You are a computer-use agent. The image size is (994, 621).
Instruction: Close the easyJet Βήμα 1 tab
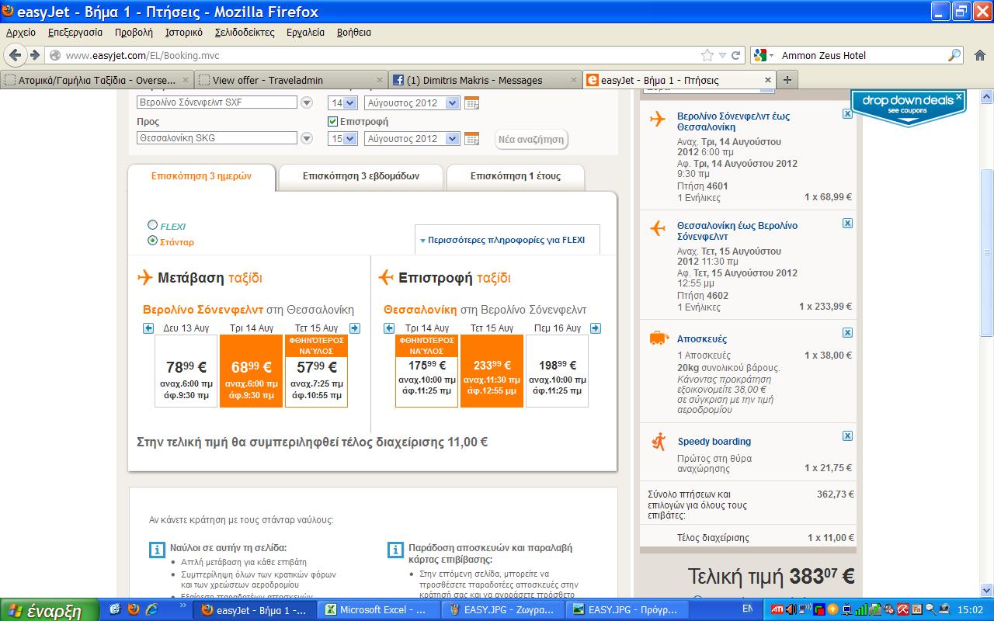[x=768, y=80]
